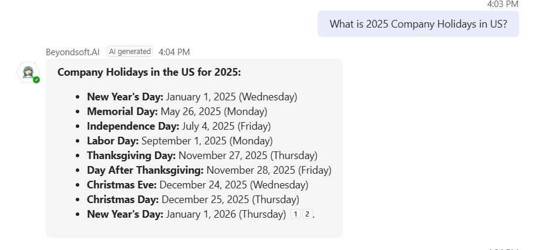The height and width of the screenshot is (250, 542).
Task: Click the New Year's Day 2026 entry
Action: 186,214
